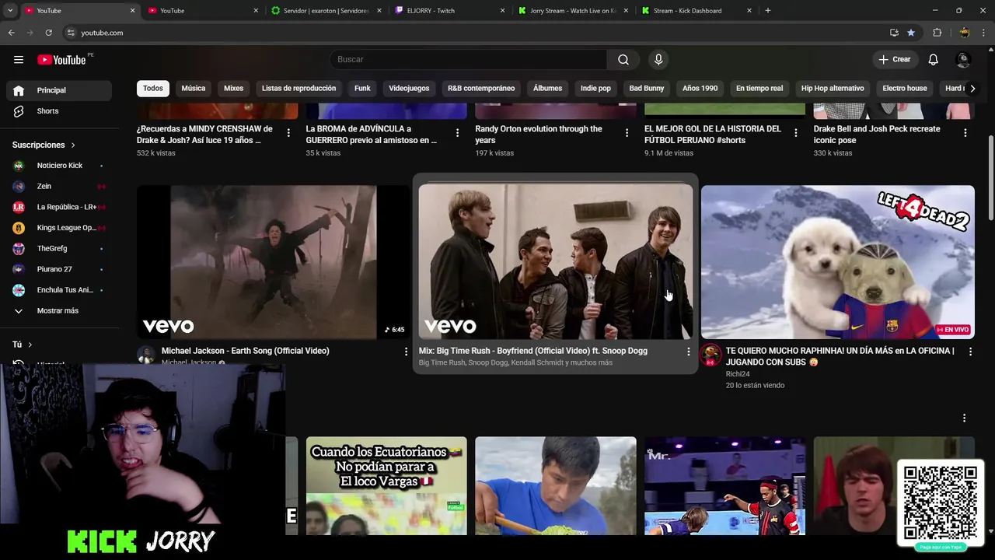
Task: Open Piurano 27 subscription channel
Action: coord(59,269)
